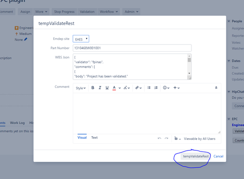Viewport: 244px width, 179px height.
Task: Switch to the Text editor tab
Action: [x=94, y=138]
